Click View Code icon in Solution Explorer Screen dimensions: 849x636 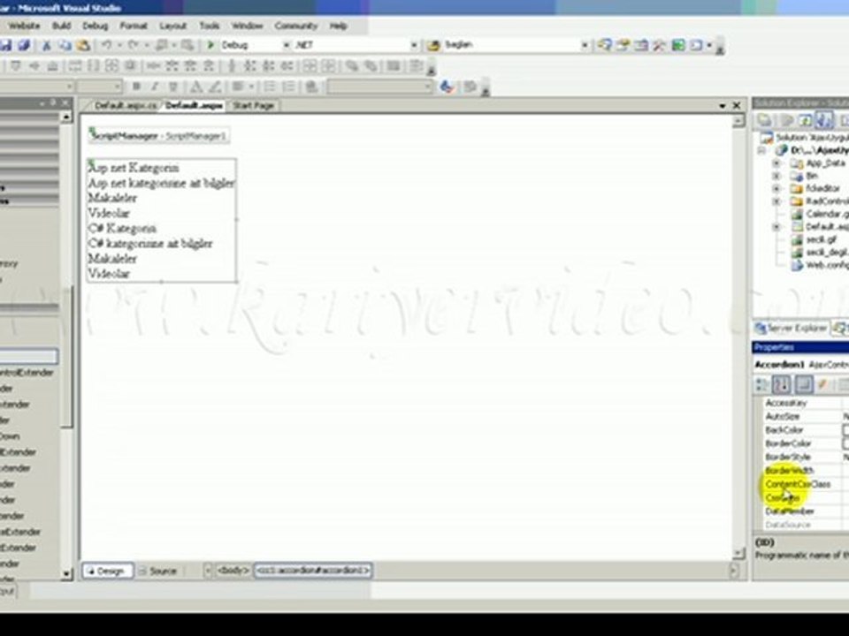[844, 121]
